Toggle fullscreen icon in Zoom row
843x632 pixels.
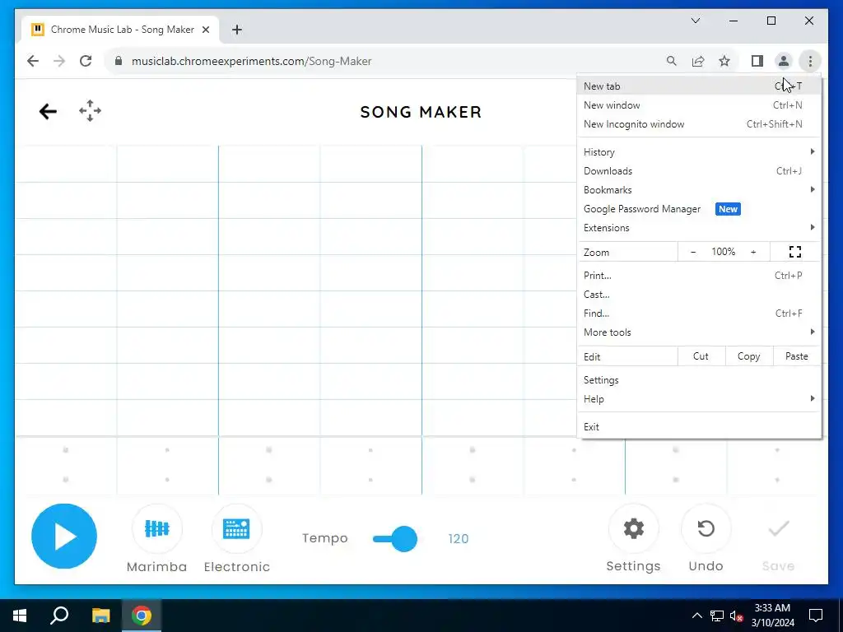(x=795, y=252)
